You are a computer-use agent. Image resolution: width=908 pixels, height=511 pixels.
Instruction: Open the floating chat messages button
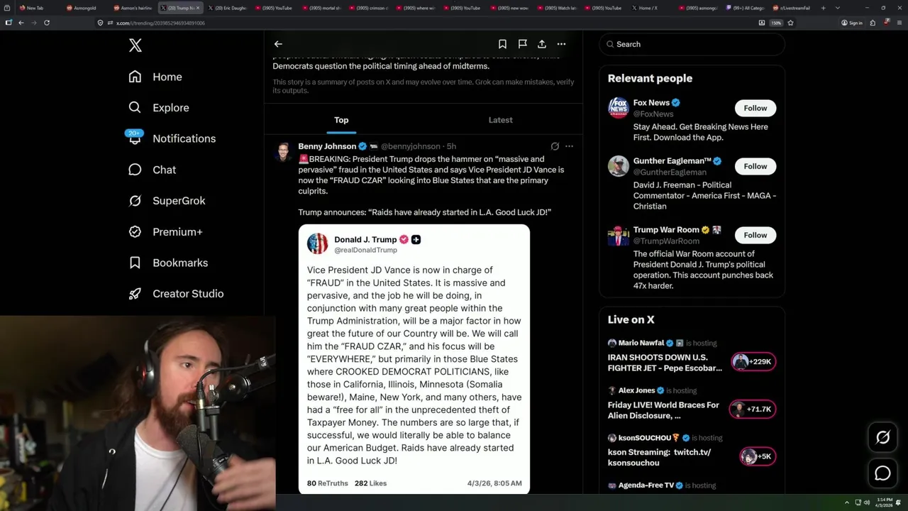(x=882, y=473)
